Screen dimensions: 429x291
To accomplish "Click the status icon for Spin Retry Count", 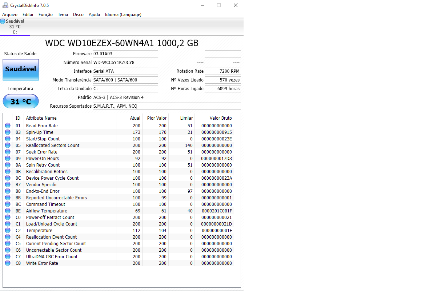I will click(x=8, y=165).
